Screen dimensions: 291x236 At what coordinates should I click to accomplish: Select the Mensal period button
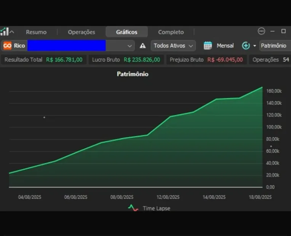point(225,46)
